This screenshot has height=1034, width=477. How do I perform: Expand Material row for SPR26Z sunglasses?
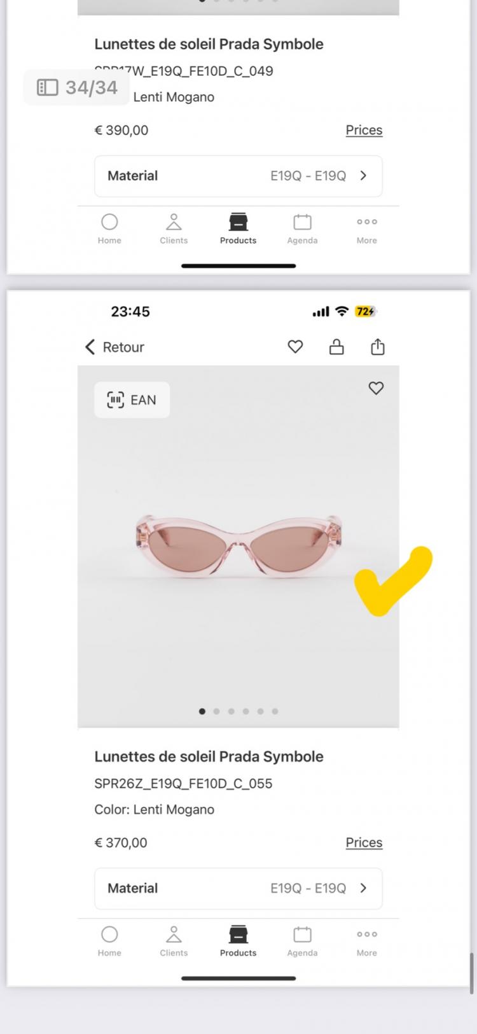pos(238,888)
